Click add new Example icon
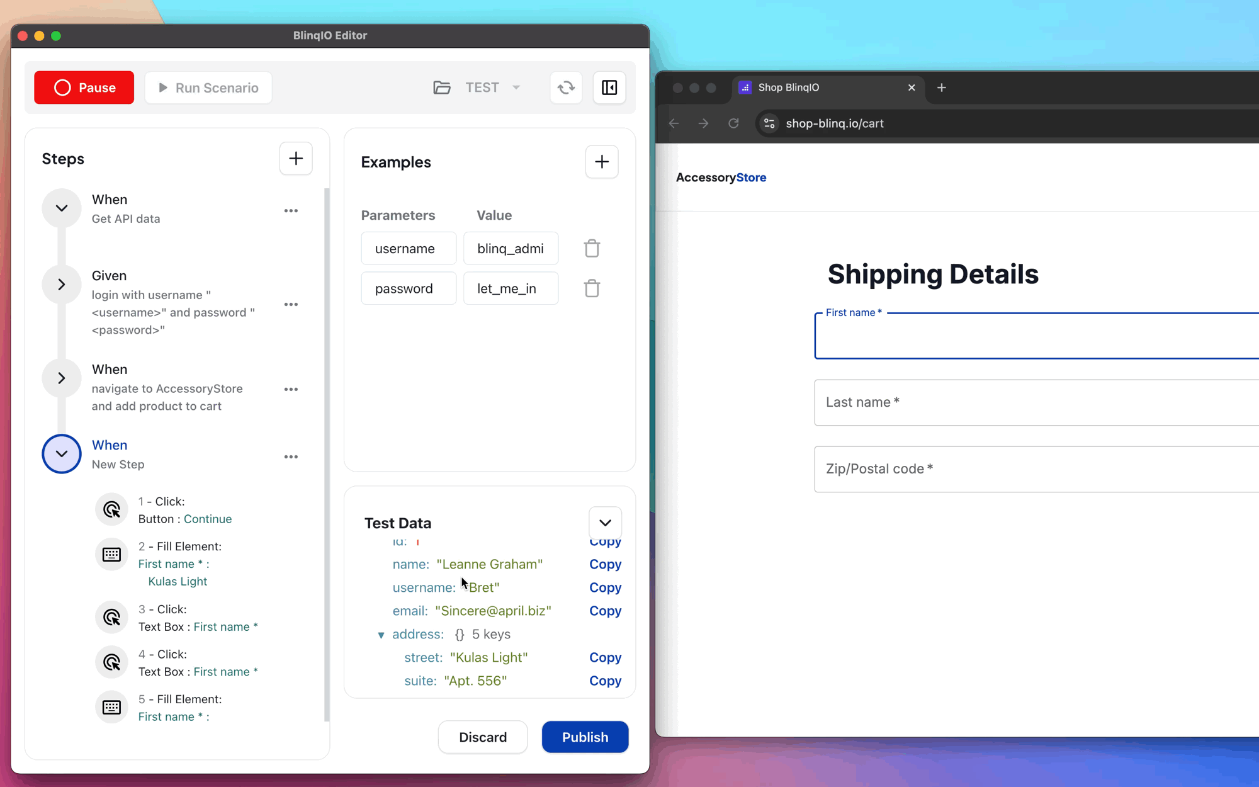Screen dimensions: 1259x787 pos(601,161)
